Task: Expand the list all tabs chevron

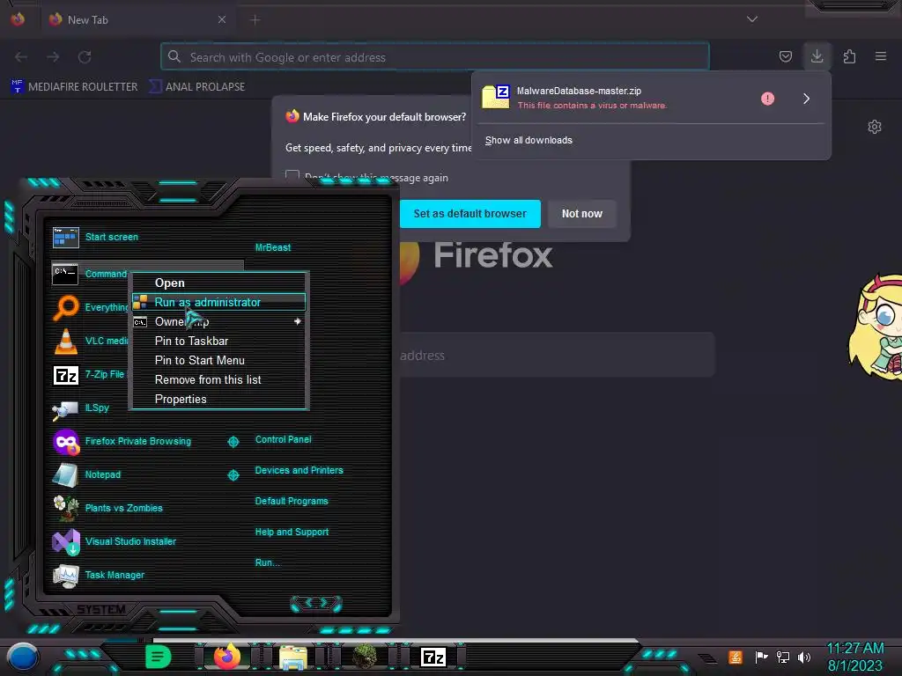Action: (752, 19)
